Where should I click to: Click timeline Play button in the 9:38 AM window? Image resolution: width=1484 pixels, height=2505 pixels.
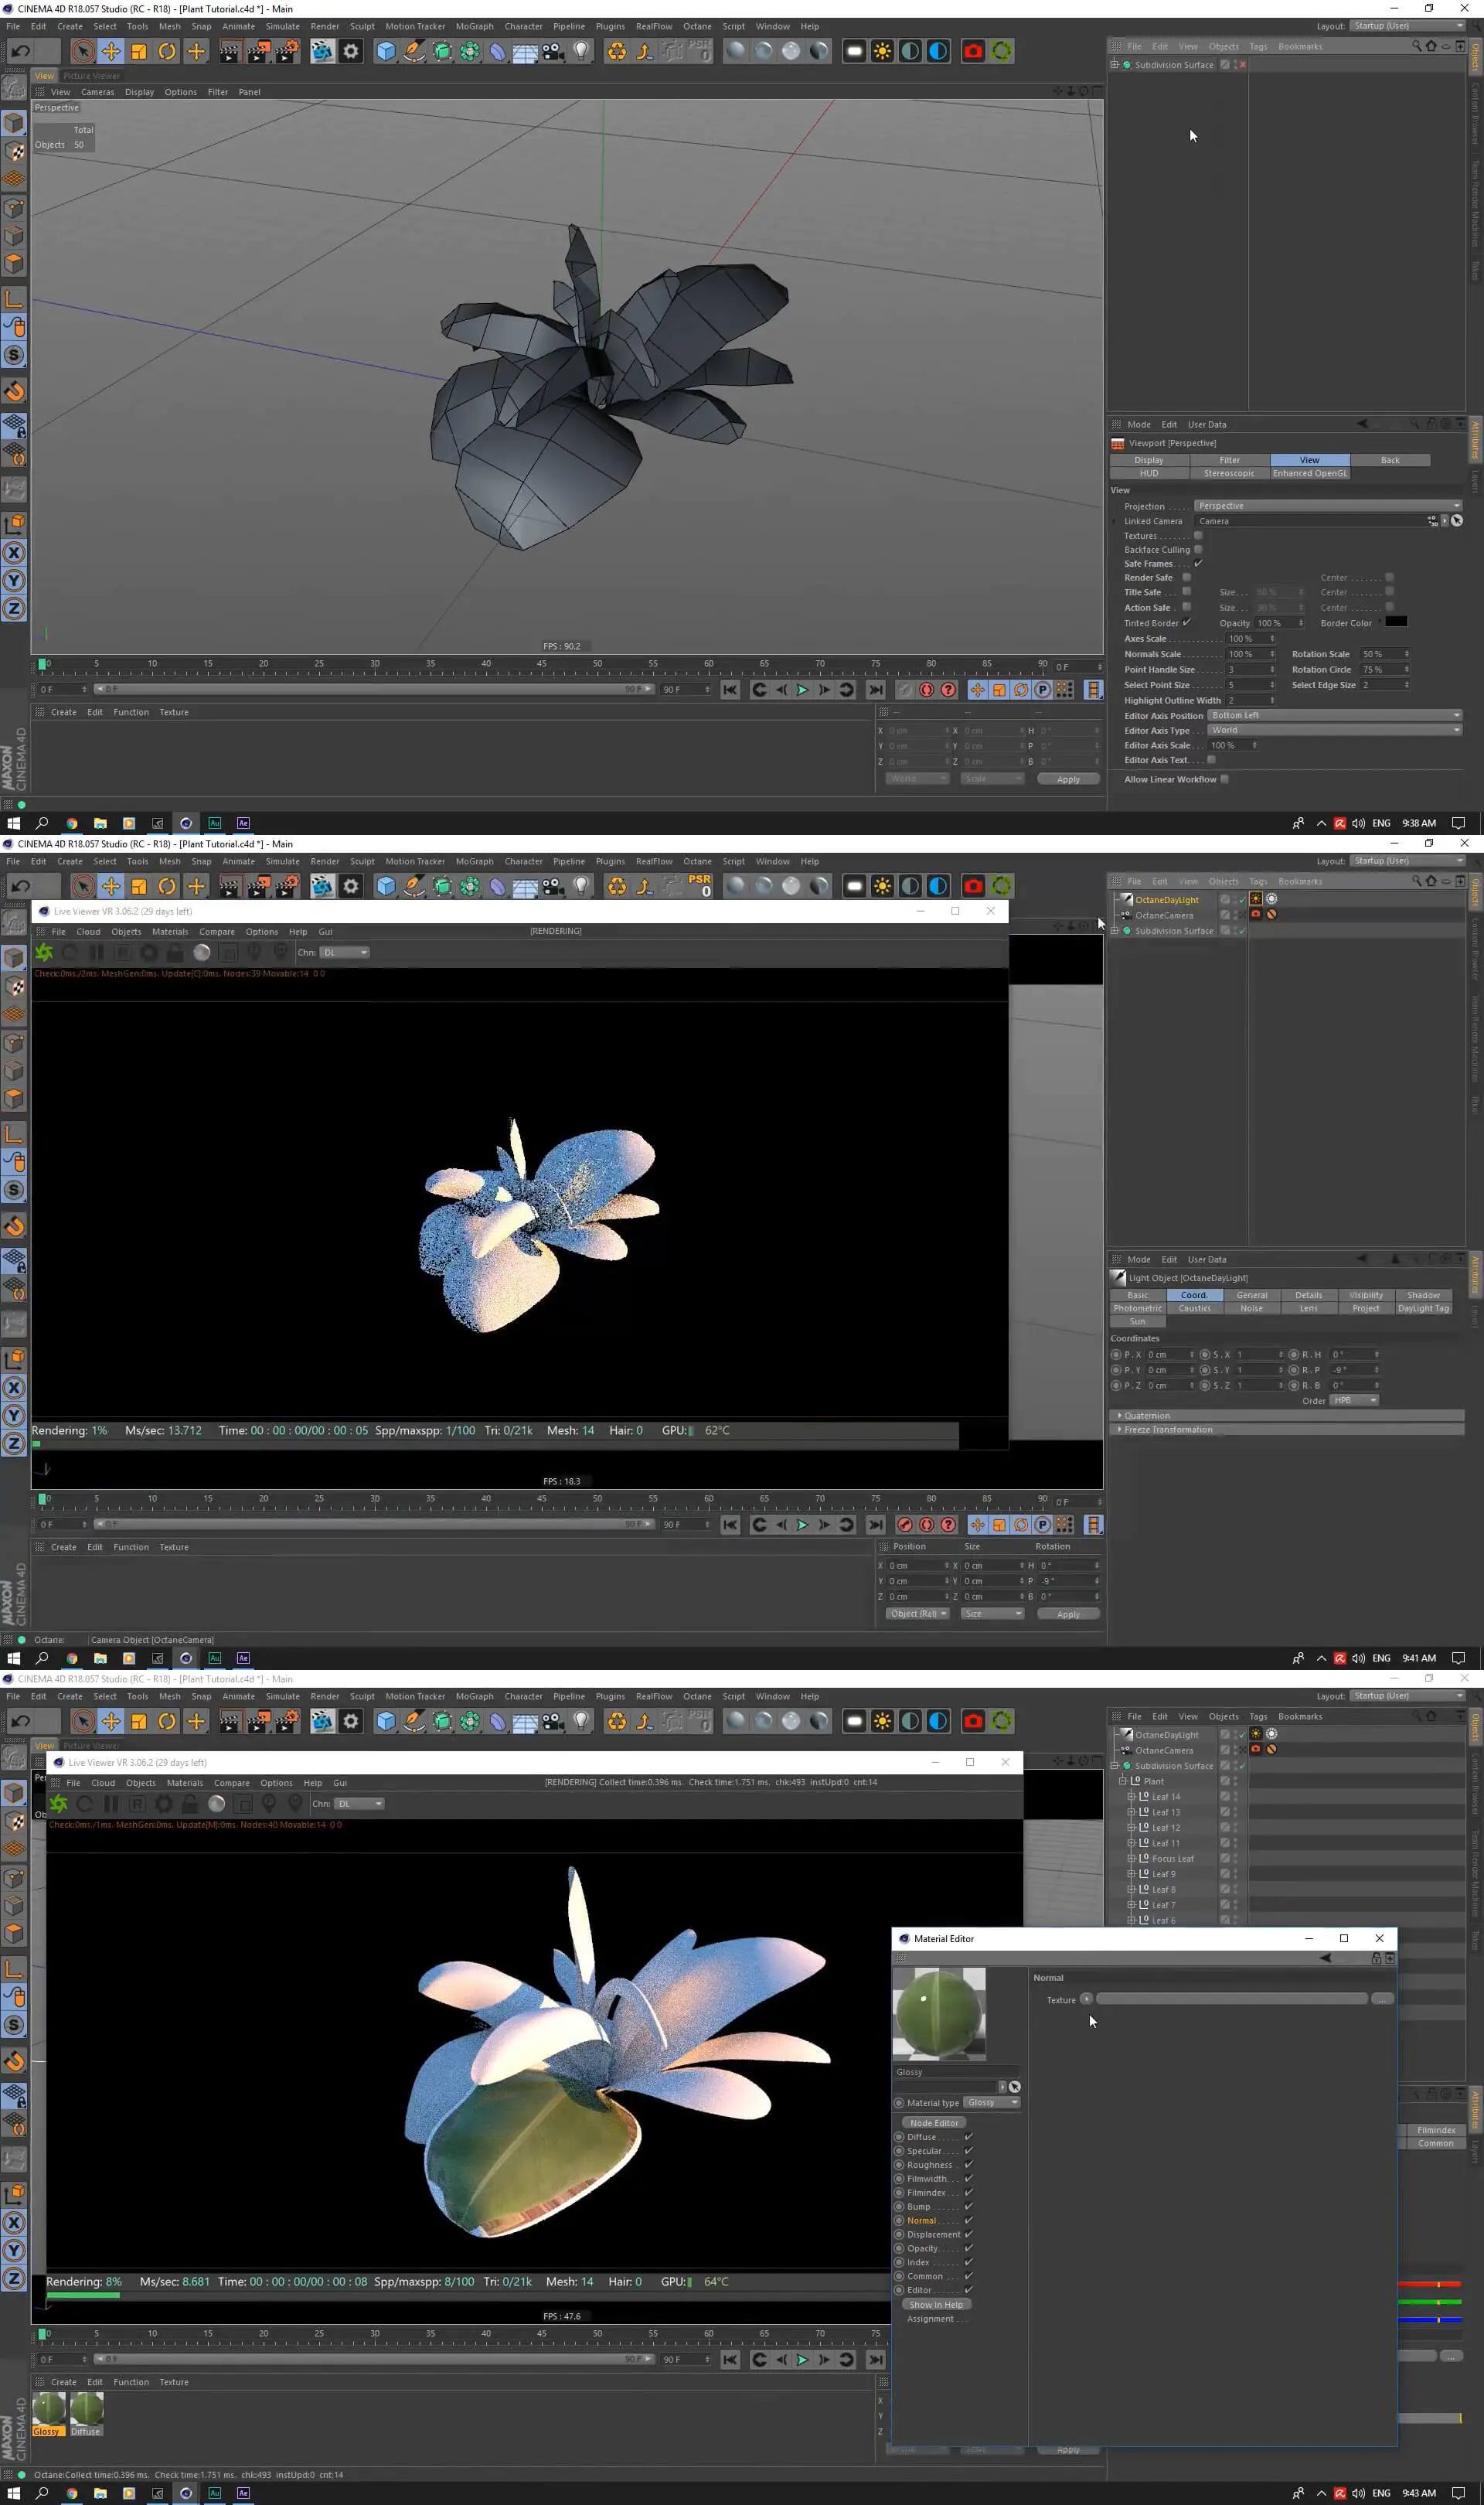(x=802, y=690)
